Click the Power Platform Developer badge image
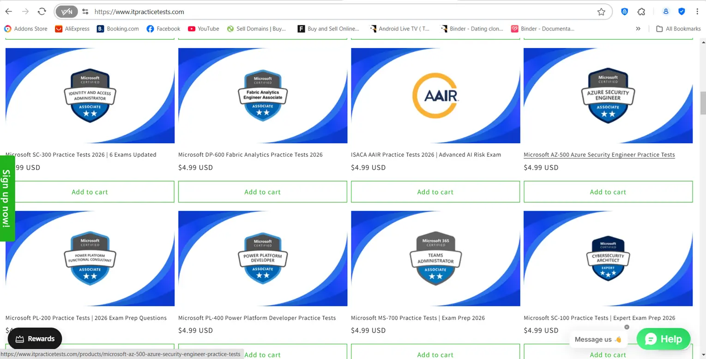Viewport: 706px width, 359px height. [263, 259]
